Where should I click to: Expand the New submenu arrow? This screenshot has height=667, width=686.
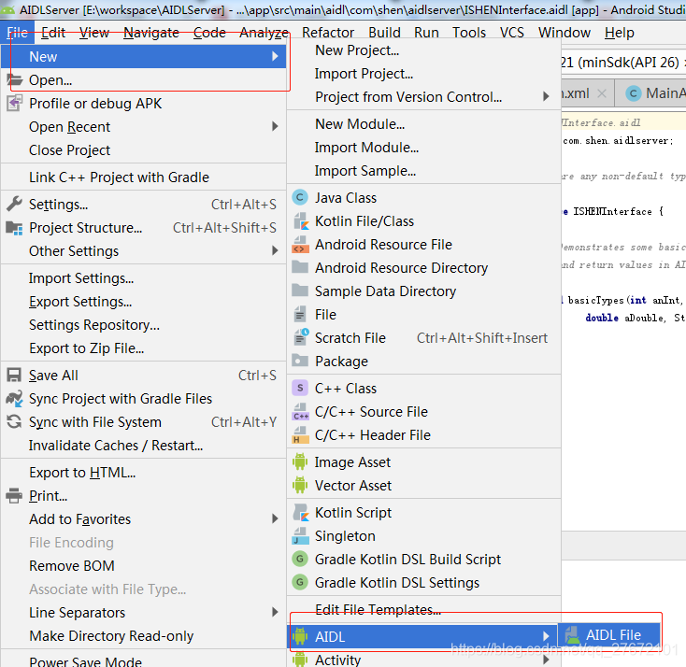pyautogui.click(x=275, y=56)
